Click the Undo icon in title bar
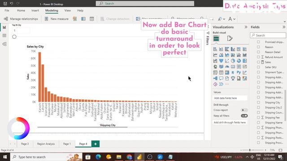Image resolution: width=287 pixels, height=161 pixels. coord(12,4)
